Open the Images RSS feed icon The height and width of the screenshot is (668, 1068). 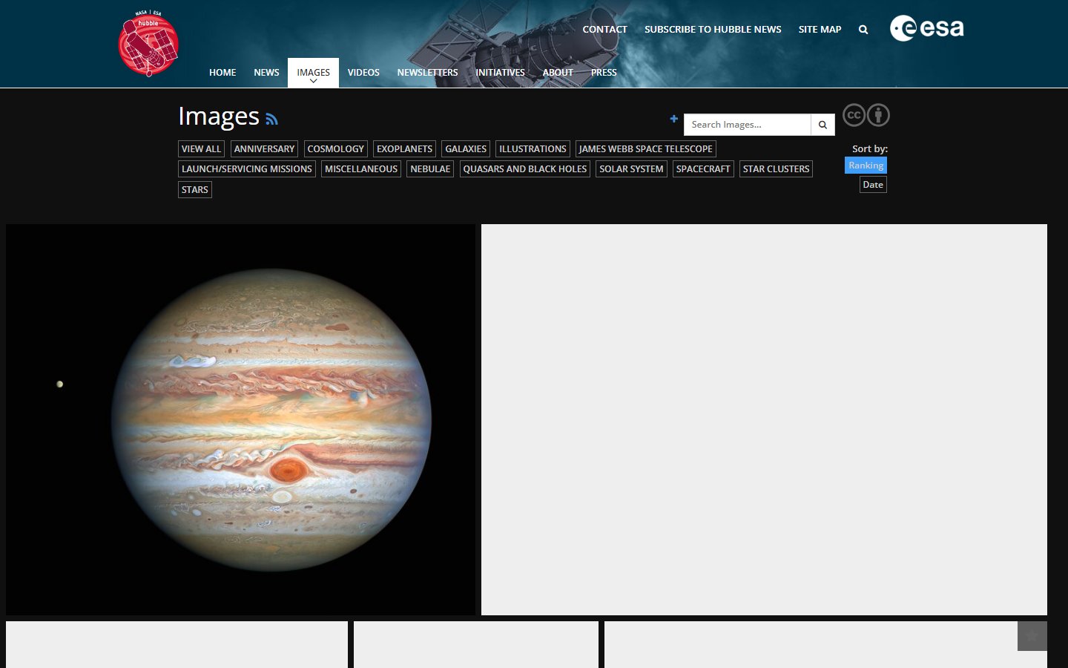(271, 119)
